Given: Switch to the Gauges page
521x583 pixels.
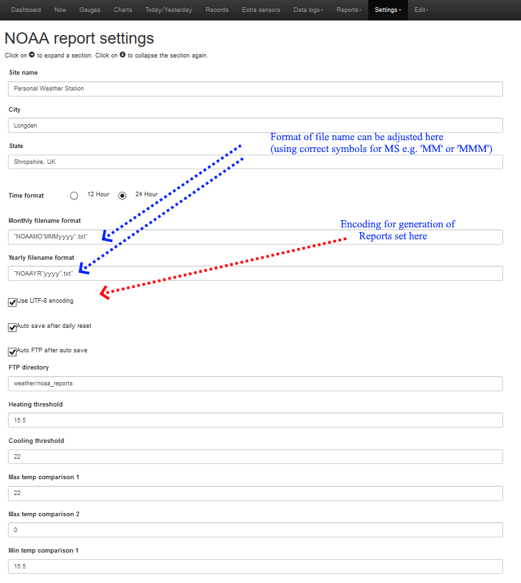Looking at the screenshot, I should [90, 10].
